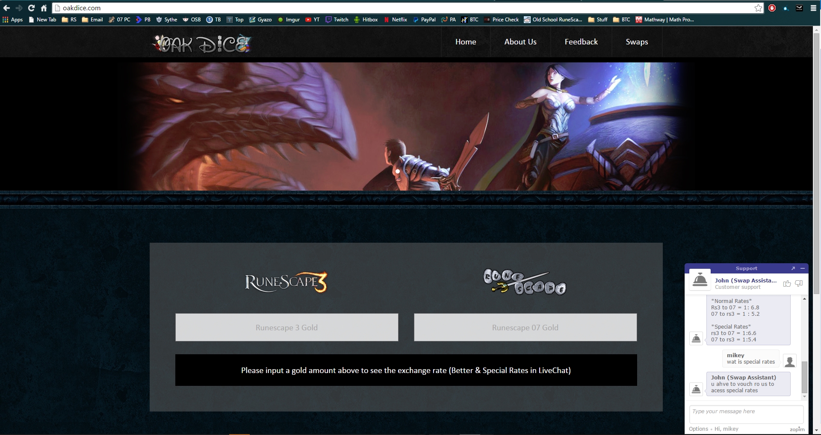Click the red extension icon in toolbar
The width and height of the screenshot is (821, 435).
coord(772,8)
